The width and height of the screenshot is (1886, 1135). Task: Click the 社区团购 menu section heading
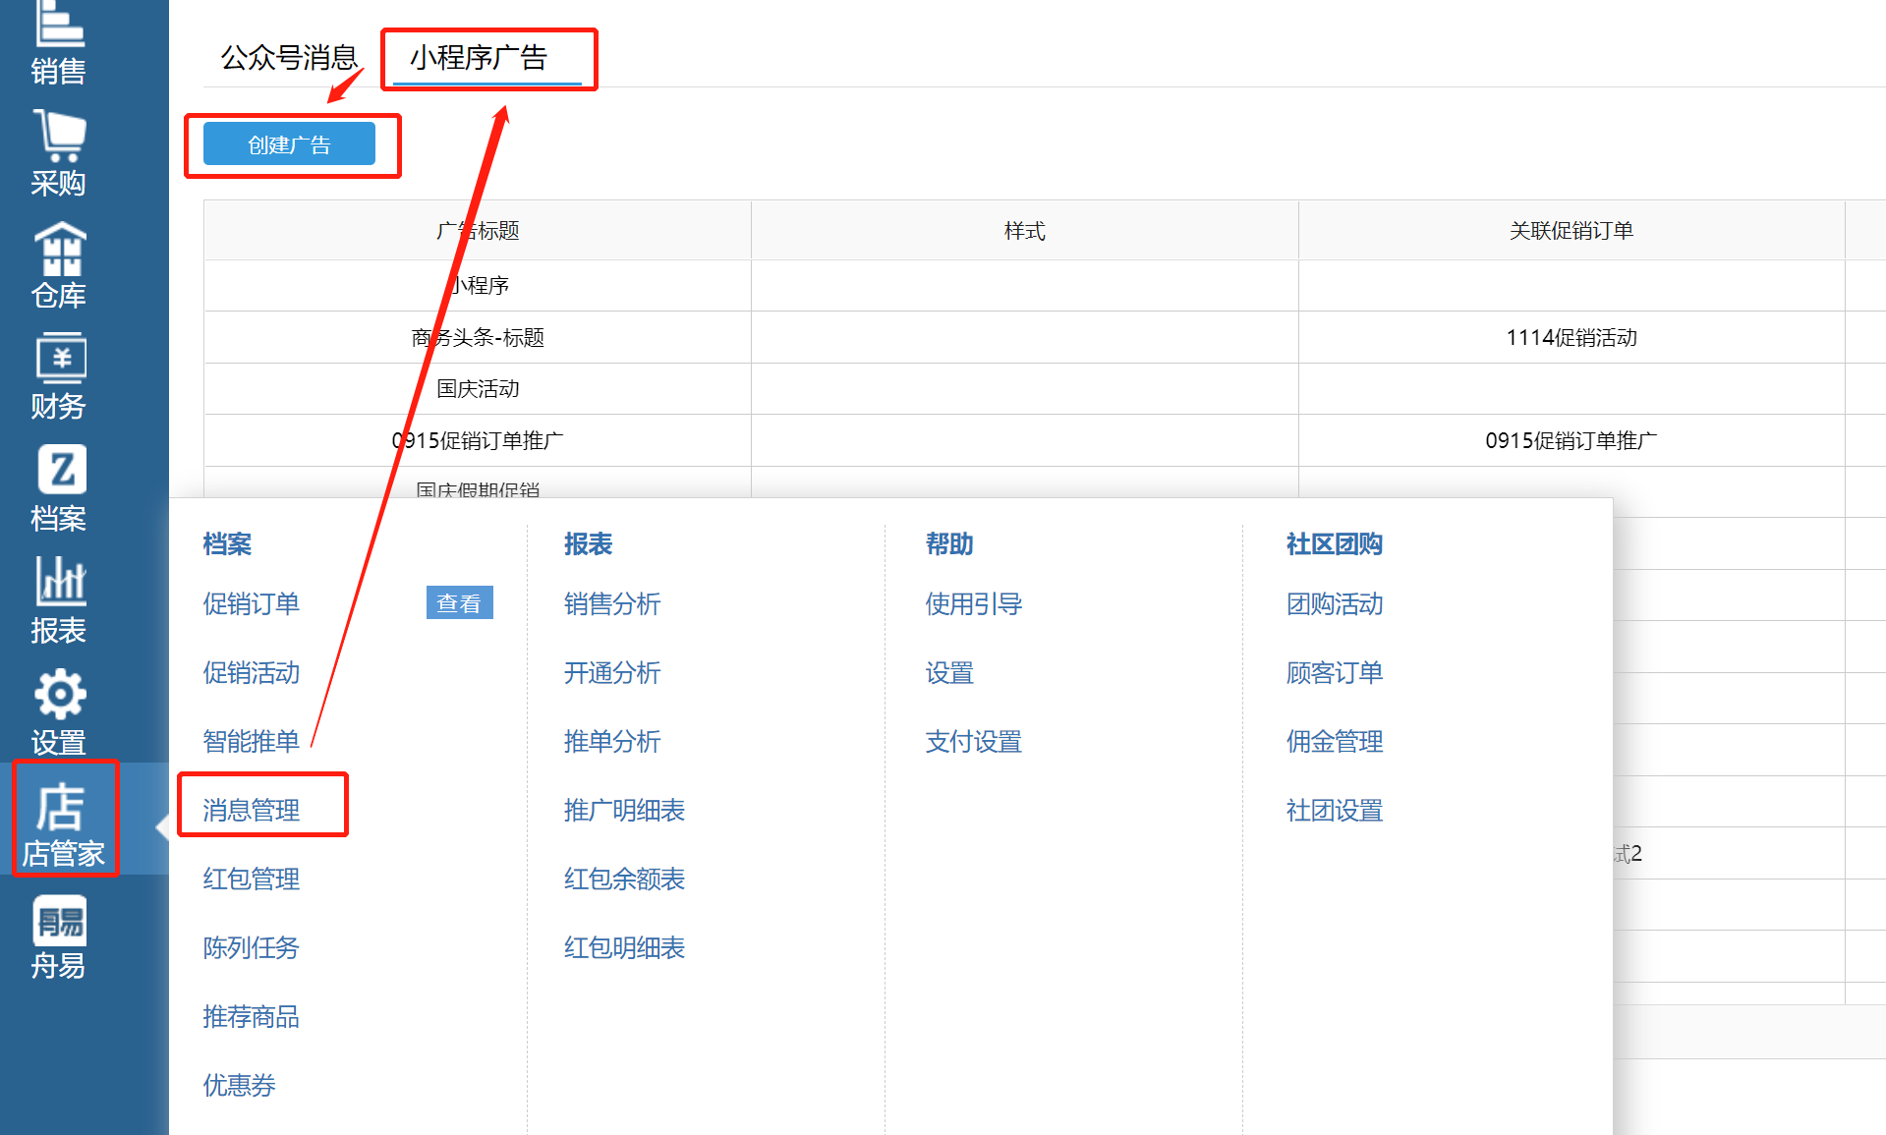[1335, 543]
